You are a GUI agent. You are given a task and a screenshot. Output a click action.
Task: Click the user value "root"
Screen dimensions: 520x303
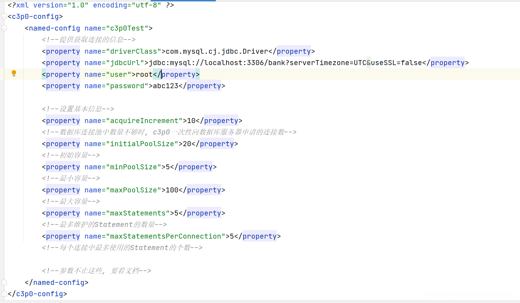click(x=144, y=75)
